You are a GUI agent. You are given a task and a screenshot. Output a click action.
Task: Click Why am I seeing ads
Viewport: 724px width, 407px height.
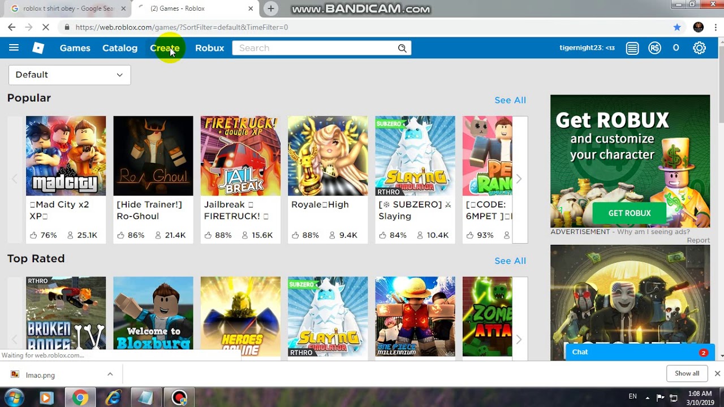click(653, 232)
